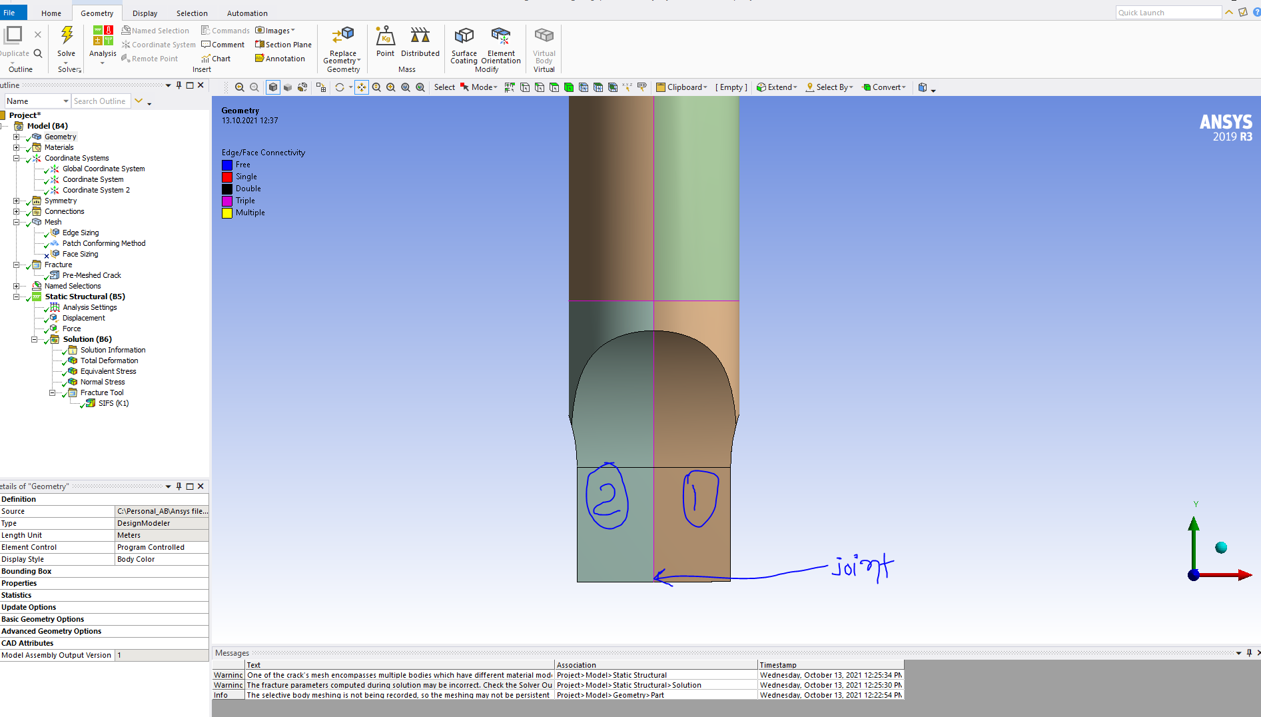The width and height of the screenshot is (1261, 717).
Task: Add an Annotation from the ribbon
Action: point(280,59)
